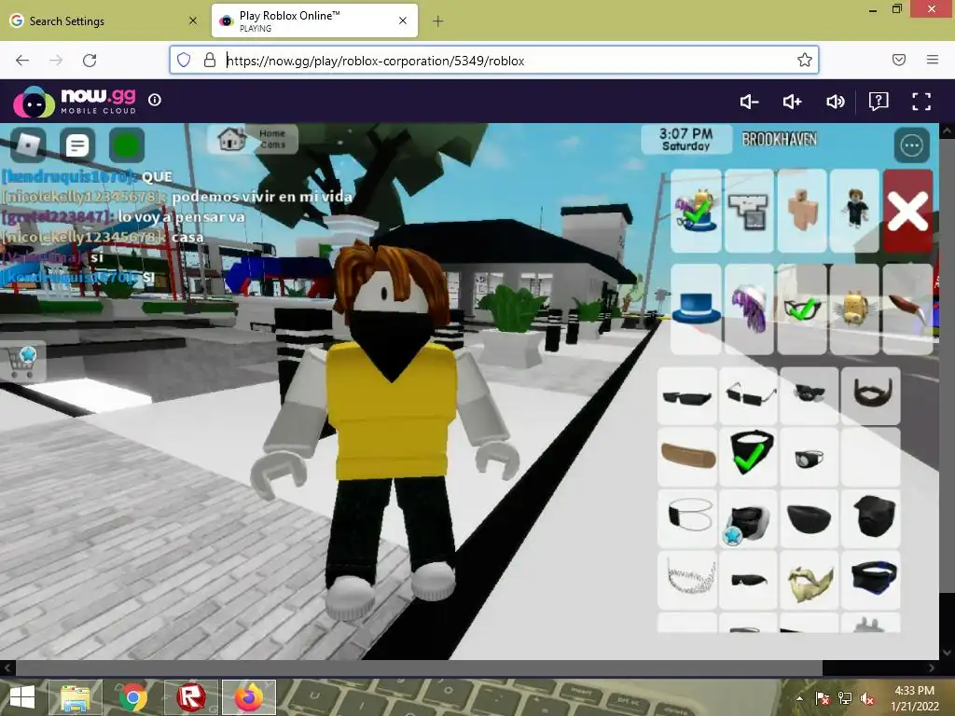Open the now.gg help question icon
This screenshot has width=955, height=716.
[879, 102]
